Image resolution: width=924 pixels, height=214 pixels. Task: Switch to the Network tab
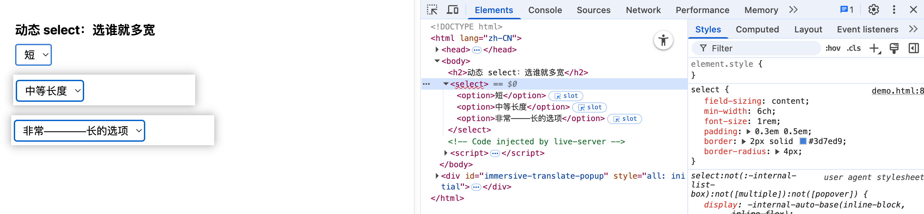coord(643,10)
